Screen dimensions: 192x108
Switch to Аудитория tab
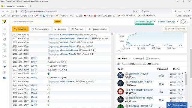click(x=77, y=29)
